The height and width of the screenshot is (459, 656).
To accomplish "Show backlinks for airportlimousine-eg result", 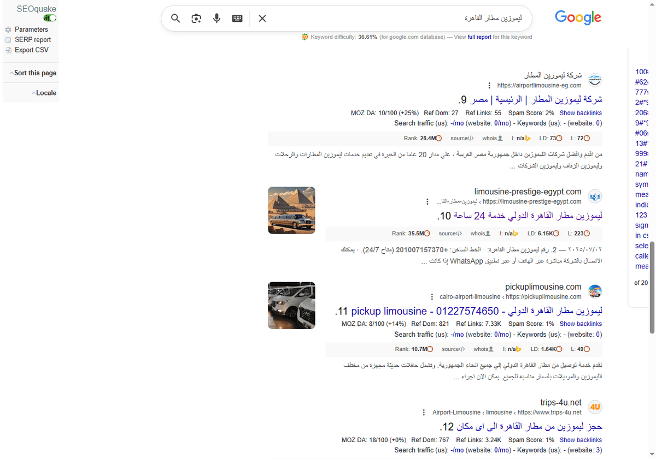I will point(581,113).
